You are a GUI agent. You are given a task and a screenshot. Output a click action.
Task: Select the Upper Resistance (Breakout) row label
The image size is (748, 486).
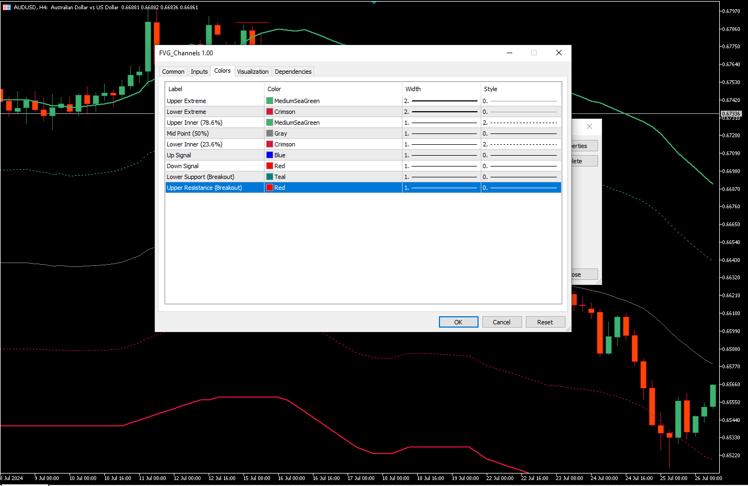(x=204, y=188)
